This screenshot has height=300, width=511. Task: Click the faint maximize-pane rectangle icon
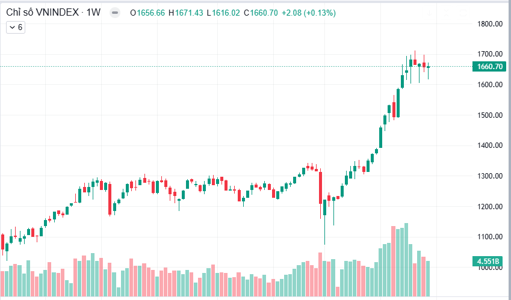tap(463, 13)
